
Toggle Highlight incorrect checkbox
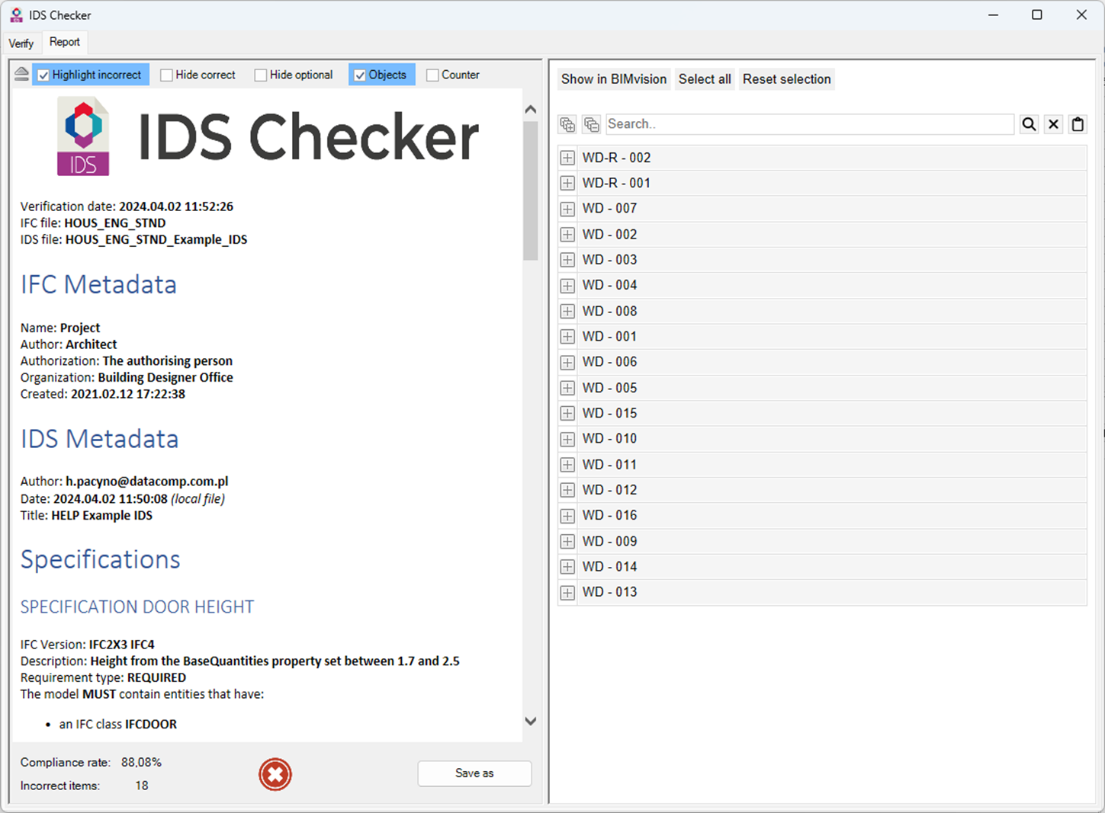coord(43,75)
